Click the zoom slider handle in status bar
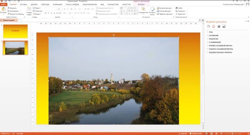This screenshot has height=135, width=250. pyautogui.click(x=232, y=133)
